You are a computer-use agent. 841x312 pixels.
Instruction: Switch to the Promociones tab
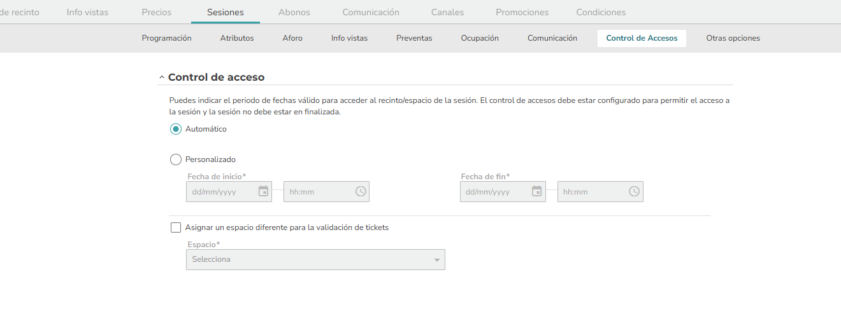point(522,12)
